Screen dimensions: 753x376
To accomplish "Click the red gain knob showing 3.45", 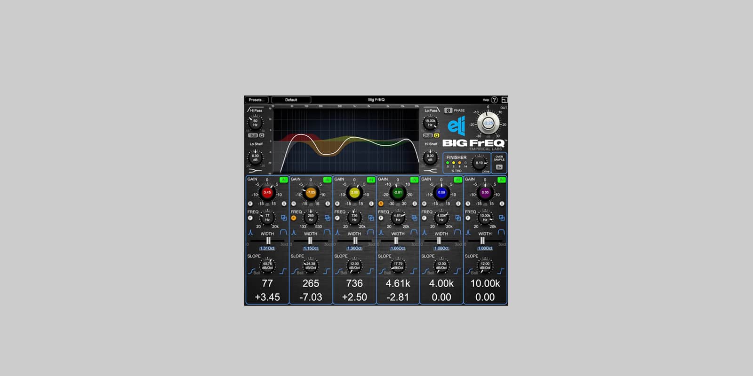I will (267, 192).
